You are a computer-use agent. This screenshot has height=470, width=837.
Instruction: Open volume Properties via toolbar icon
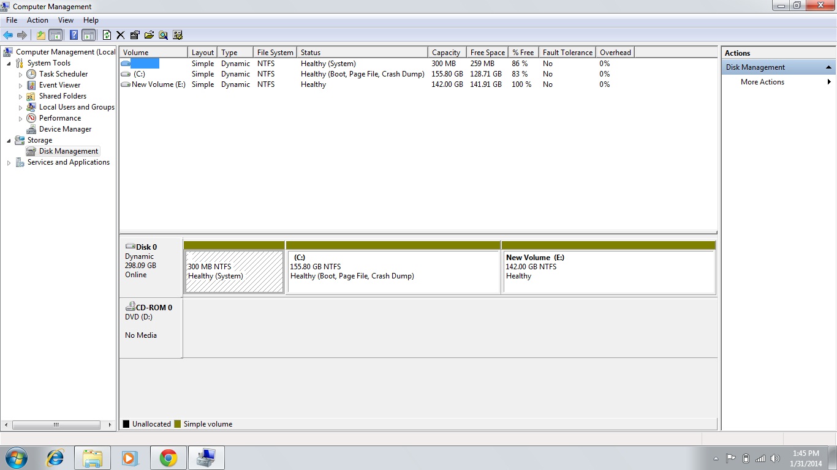[135, 35]
